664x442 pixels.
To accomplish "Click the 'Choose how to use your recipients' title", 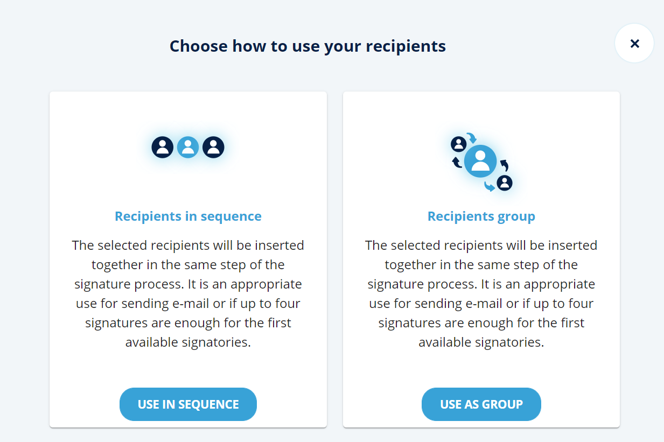I will click(x=307, y=46).
